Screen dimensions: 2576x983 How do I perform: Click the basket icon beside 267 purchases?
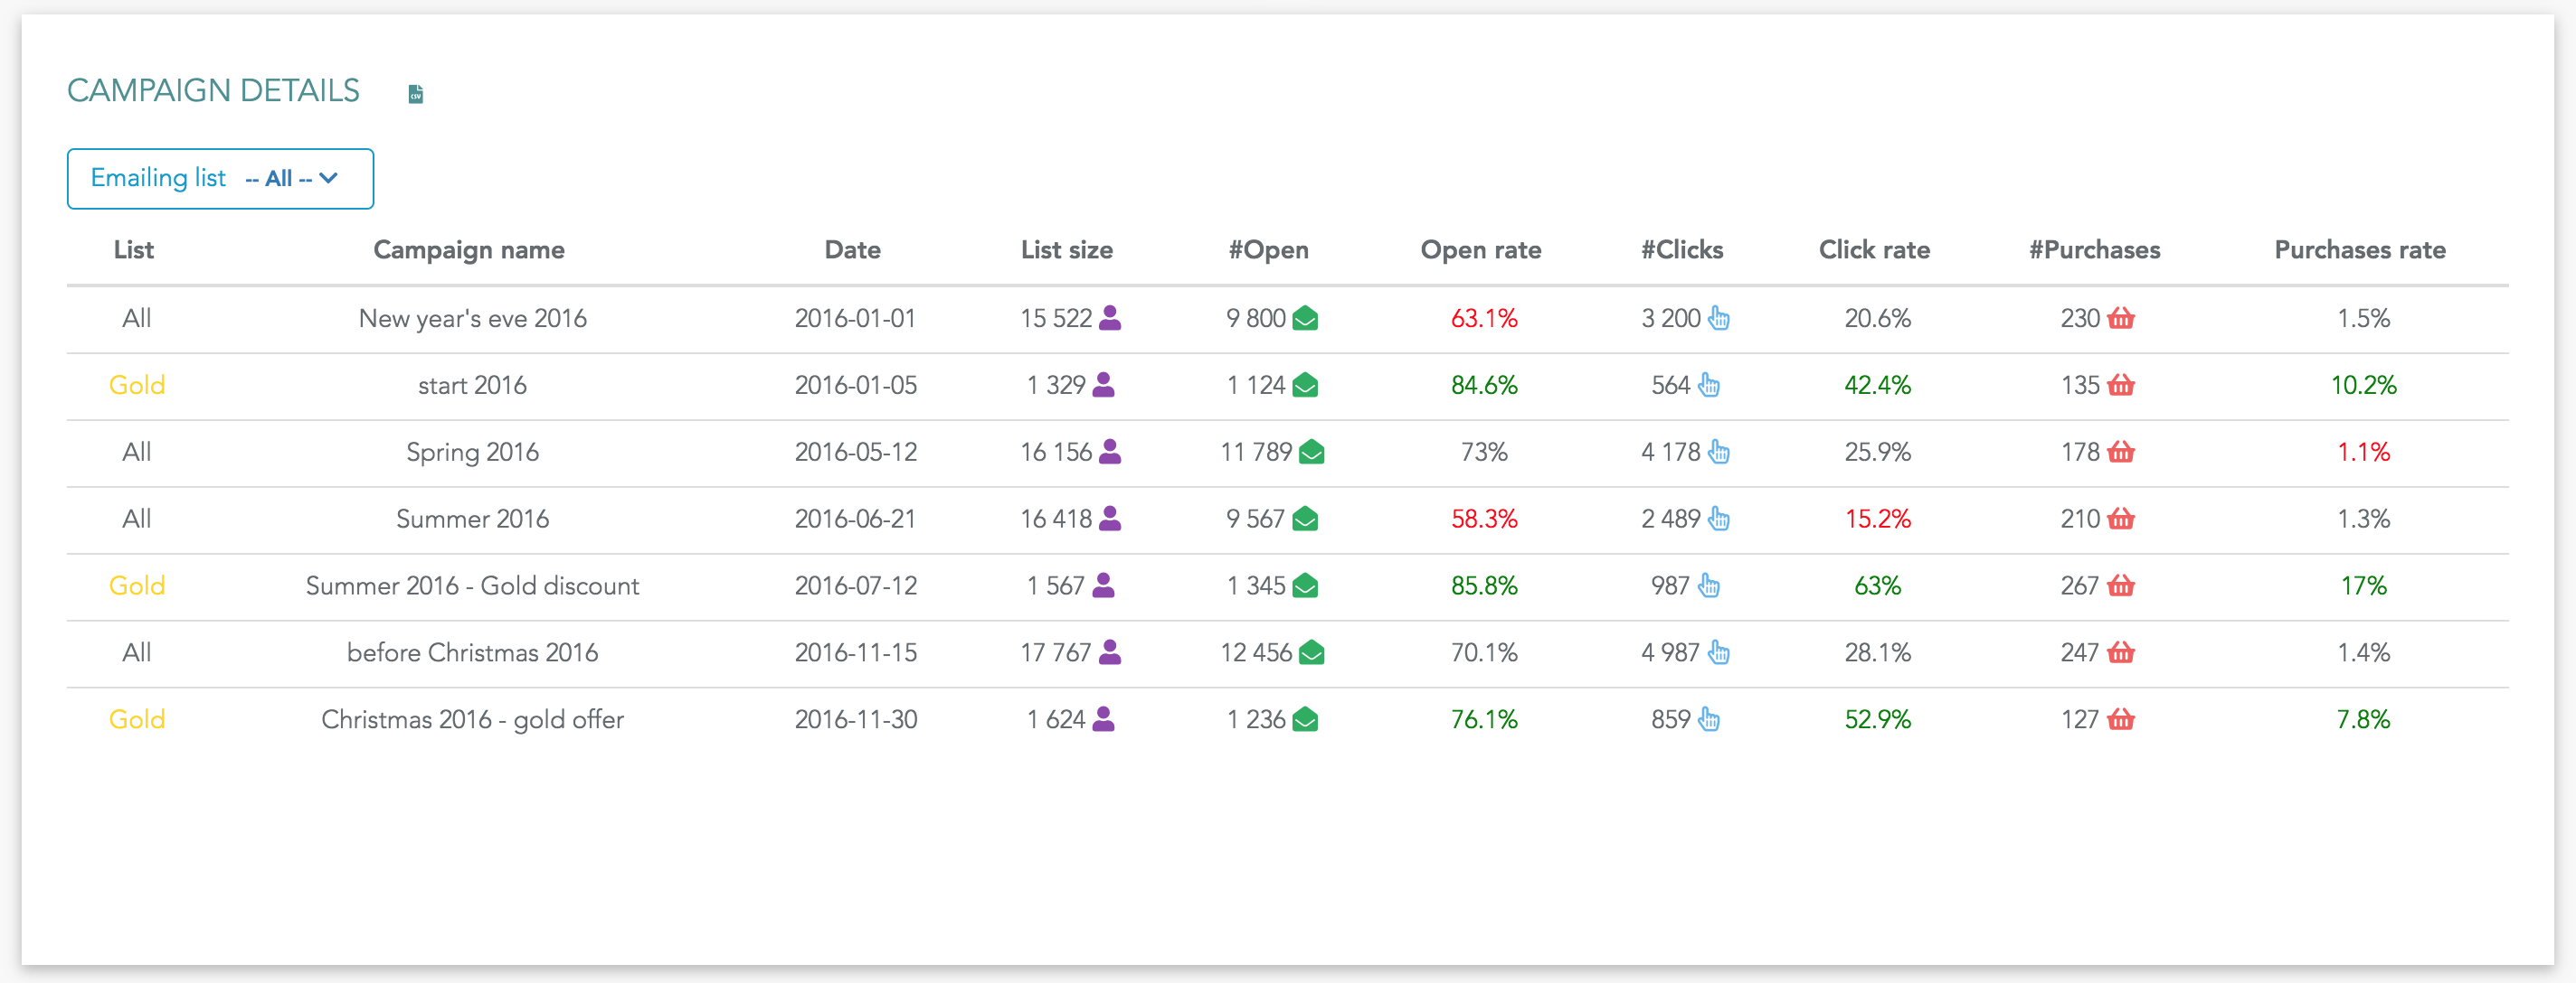pyautogui.click(x=2121, y=585)
